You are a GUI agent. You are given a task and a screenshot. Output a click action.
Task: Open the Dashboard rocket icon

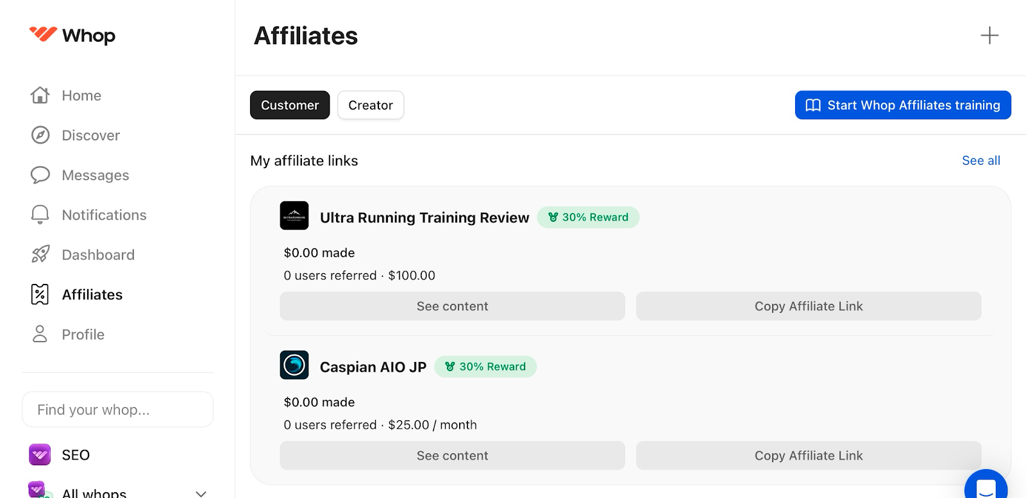(x=40, y=254)
